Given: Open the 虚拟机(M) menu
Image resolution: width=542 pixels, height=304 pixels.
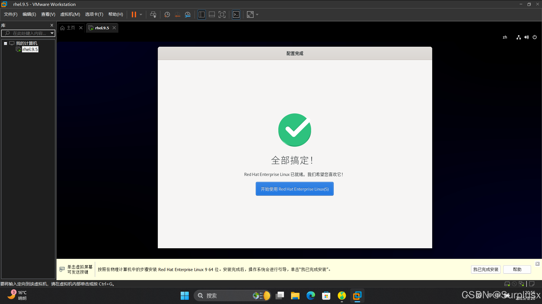Looking at the screenshot, I should [x=70, y=14].
